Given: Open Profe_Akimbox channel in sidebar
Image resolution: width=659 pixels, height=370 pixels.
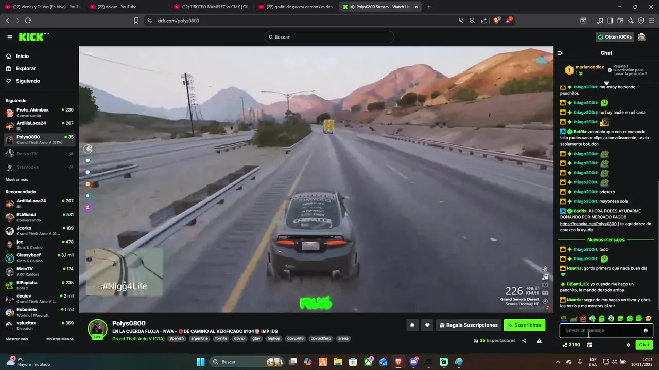Looking at the screenshot, I should (x=40, y=112).
